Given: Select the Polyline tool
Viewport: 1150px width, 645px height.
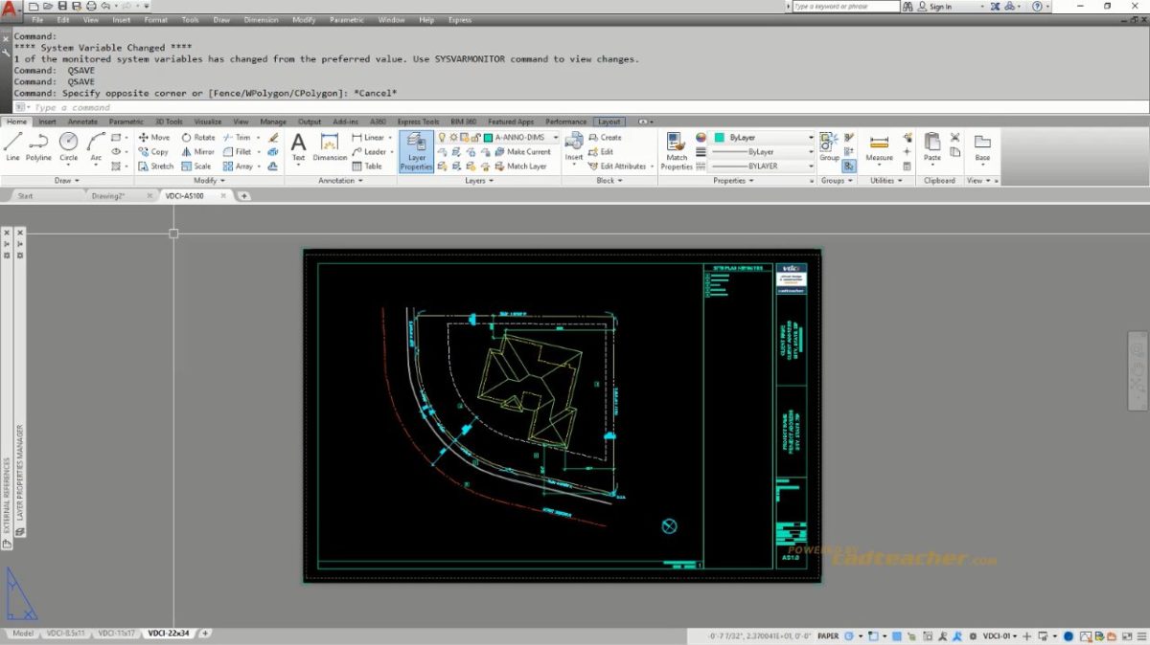Looking at the screenshot, I should pyautogui.click(x=38, y=145).
